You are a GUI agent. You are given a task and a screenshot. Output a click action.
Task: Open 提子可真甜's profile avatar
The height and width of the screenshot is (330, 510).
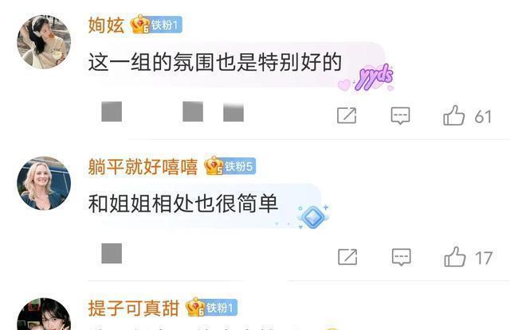click(44, 314)
